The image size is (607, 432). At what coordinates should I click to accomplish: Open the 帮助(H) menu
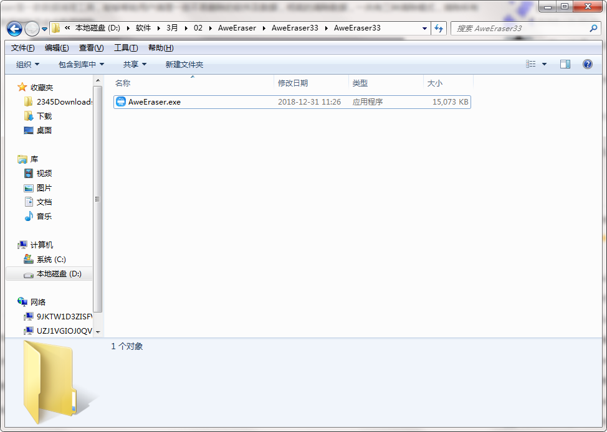point(161,48)
